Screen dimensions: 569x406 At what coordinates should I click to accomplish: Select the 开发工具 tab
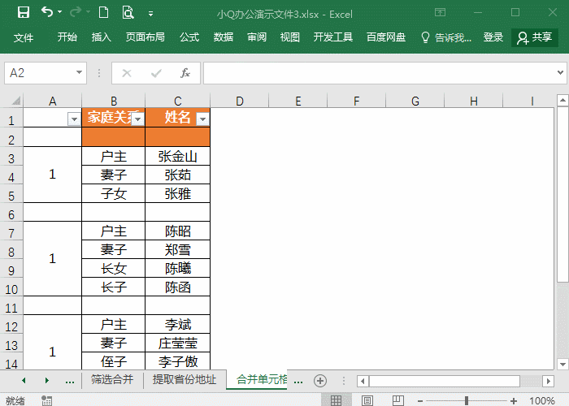point(333,37)
